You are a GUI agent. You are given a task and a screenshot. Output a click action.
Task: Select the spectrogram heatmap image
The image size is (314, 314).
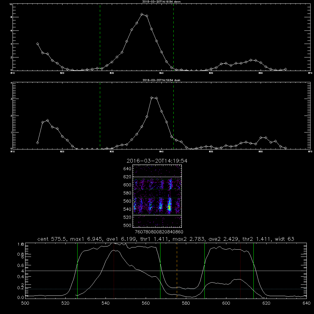157,196
